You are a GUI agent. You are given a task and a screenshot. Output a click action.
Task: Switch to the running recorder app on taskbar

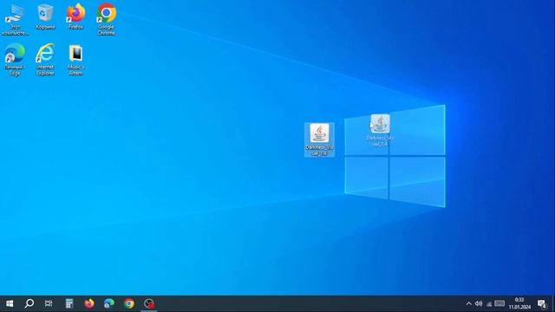pos(149,303)
